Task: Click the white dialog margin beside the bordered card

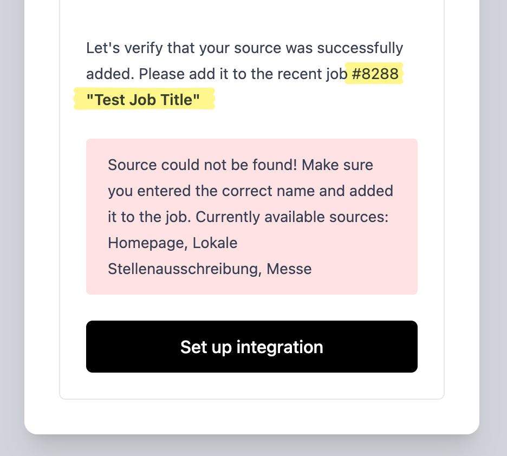Action: [x=42, y=217]
